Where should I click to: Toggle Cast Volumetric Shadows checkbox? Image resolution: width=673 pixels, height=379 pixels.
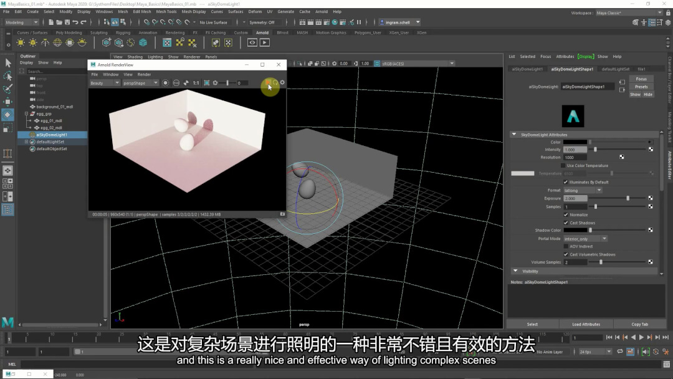click(x=566, y=254)
